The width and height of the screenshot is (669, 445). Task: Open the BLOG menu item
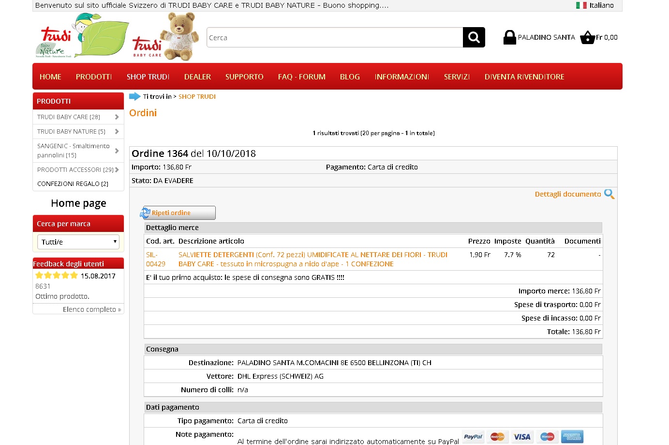[x=350, y=77]
